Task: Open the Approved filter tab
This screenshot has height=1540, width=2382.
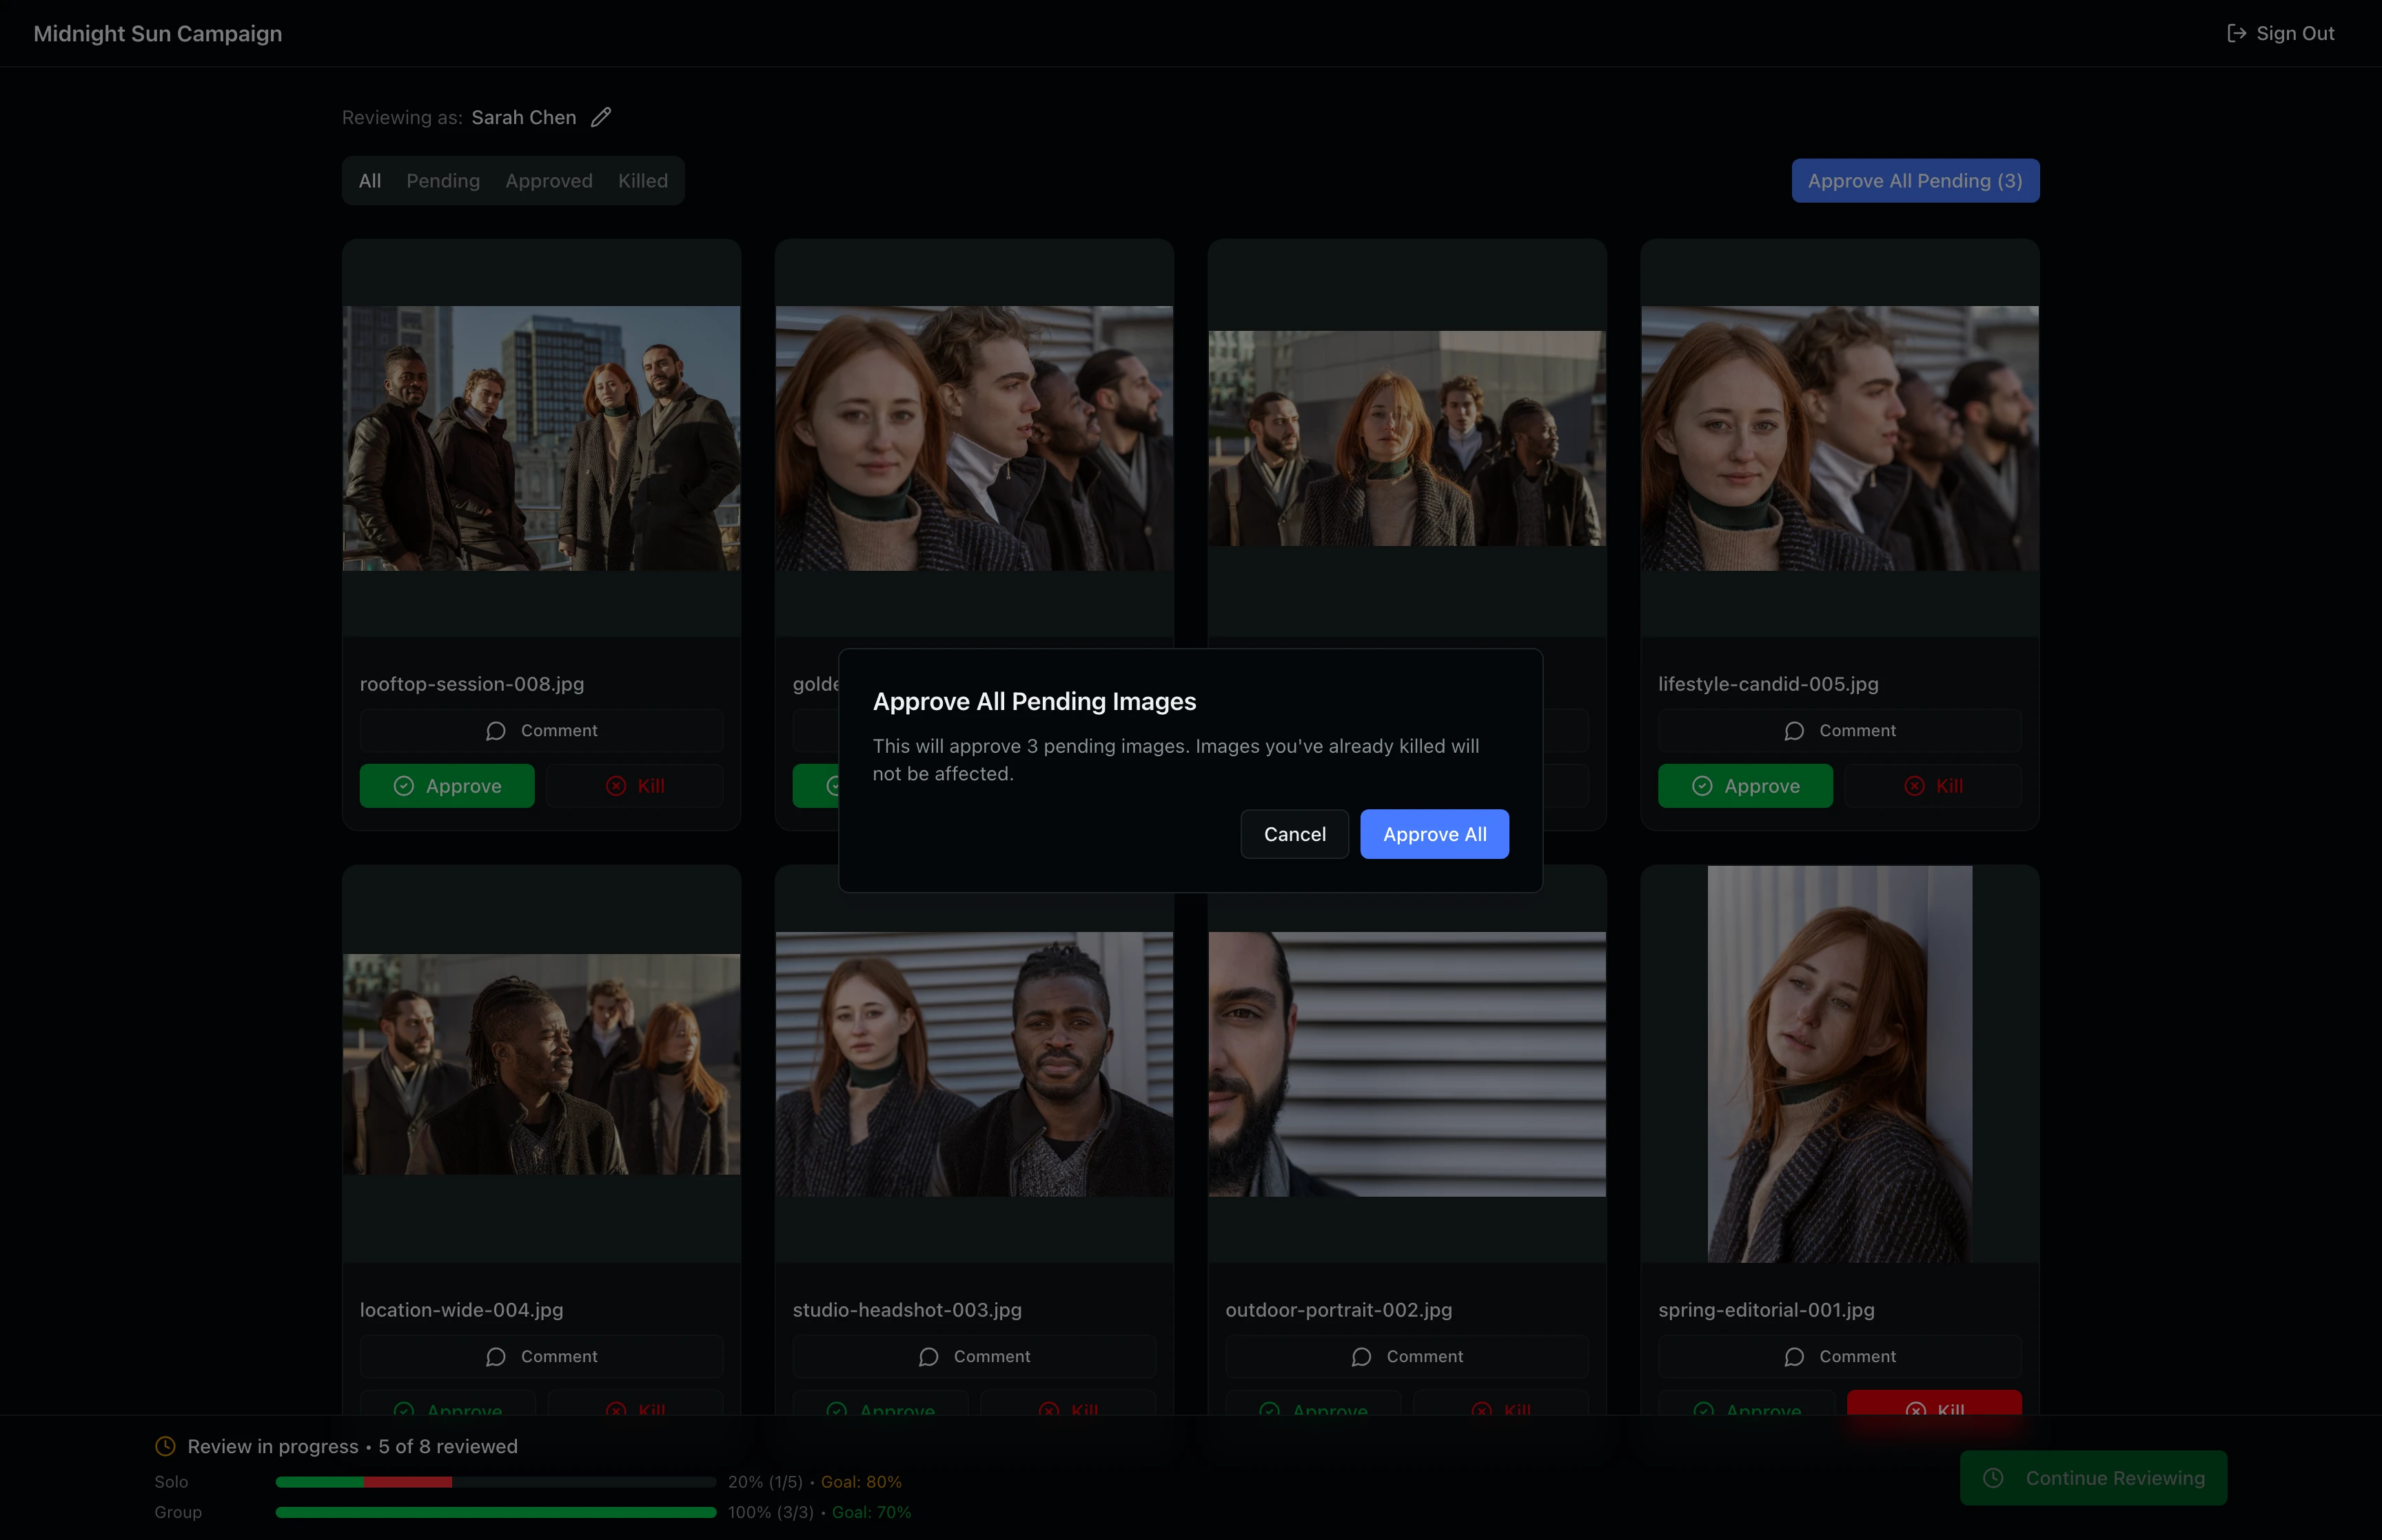Action: pyautogui.click(x=549, y=181)
